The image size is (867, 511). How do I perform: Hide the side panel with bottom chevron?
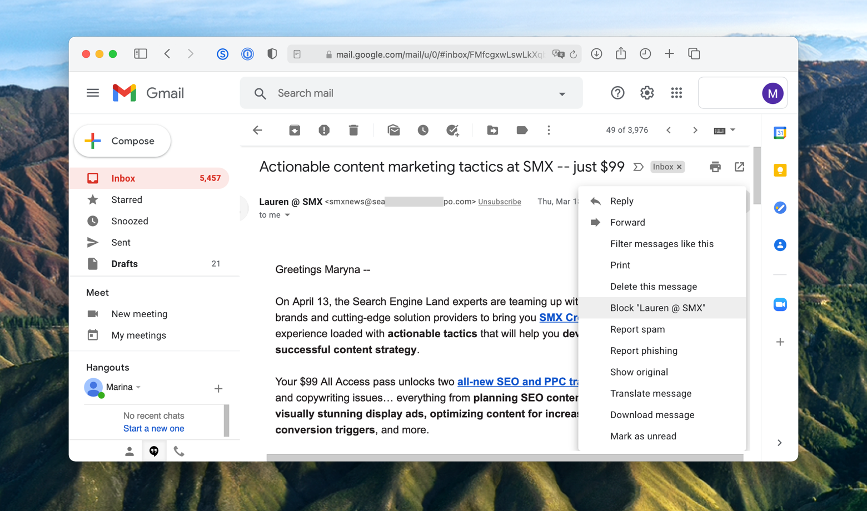[779, 443]
